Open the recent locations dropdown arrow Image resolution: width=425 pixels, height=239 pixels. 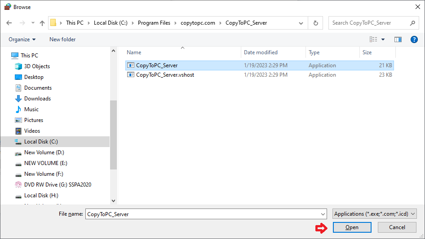point(33,23)
